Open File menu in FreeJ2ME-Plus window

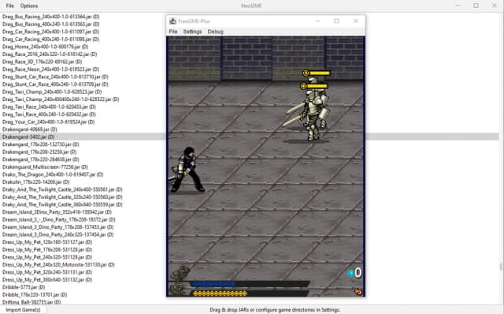(173, 32)
